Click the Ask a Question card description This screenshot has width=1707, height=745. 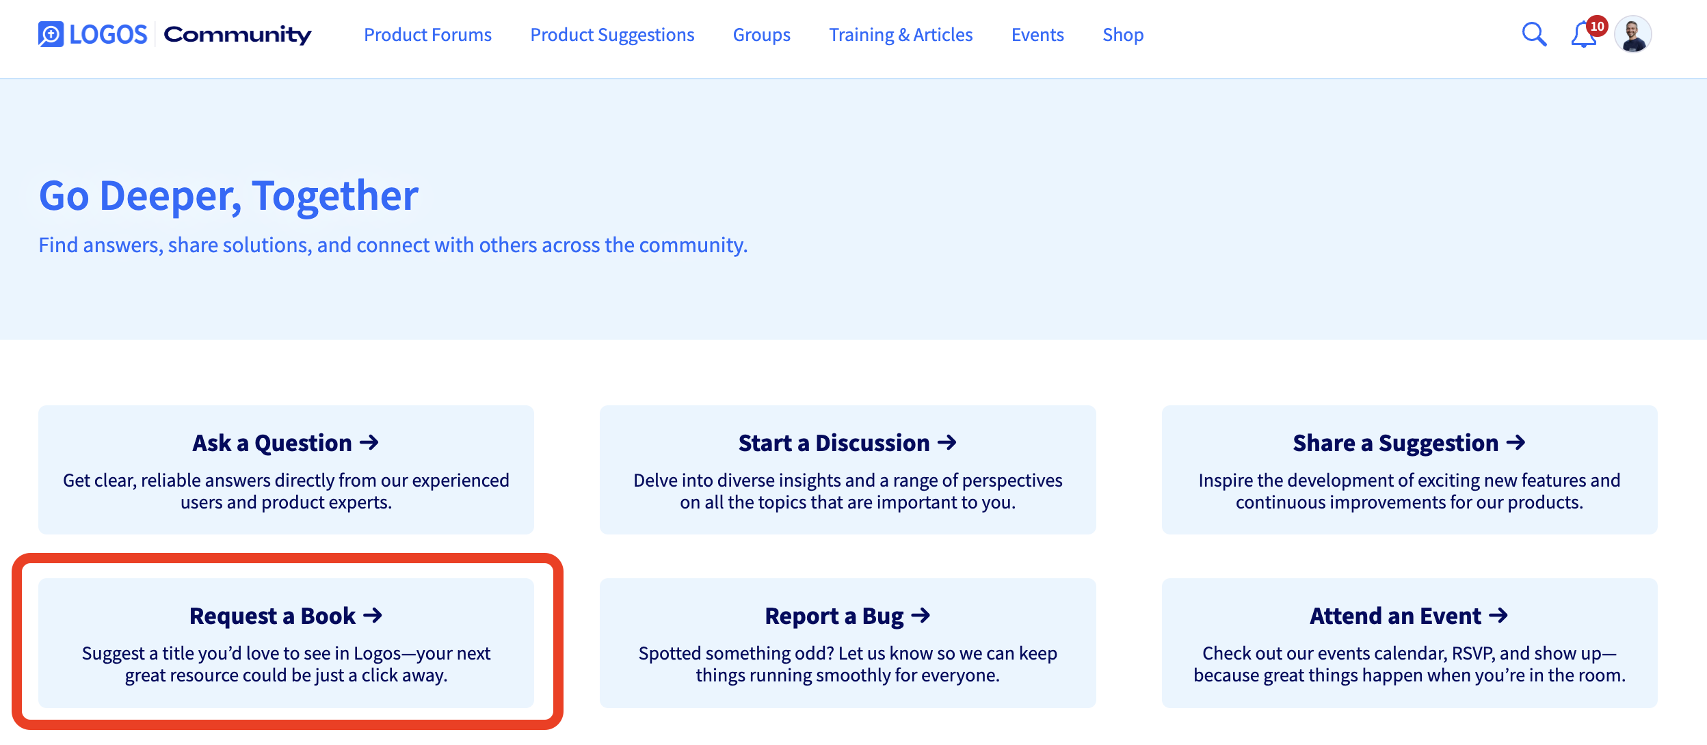286,491
